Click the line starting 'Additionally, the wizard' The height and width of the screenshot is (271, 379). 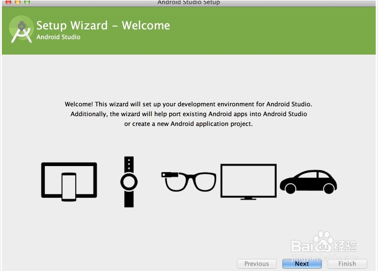click(x=188, y=114)
